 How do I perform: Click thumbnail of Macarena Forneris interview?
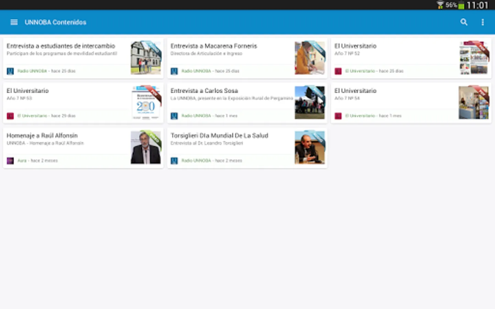[x=310, y=58]
